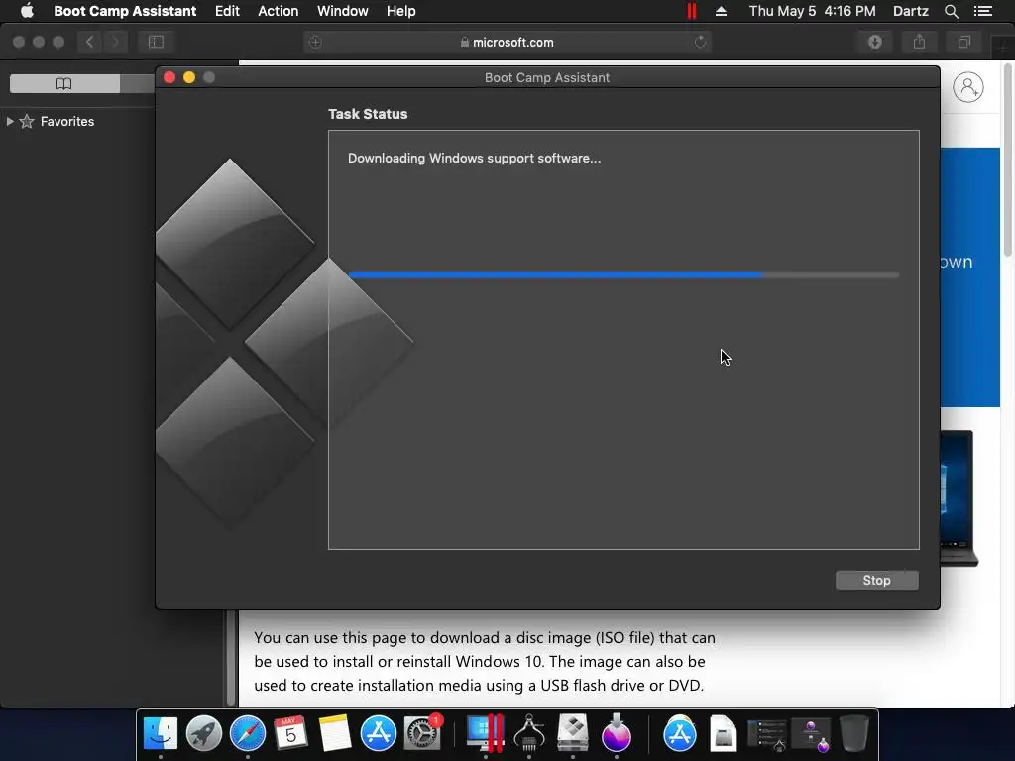Open System Preferences from the Dock
Image resolution: width=1015 pixels, height=761 pixels.
click(422, 734)
